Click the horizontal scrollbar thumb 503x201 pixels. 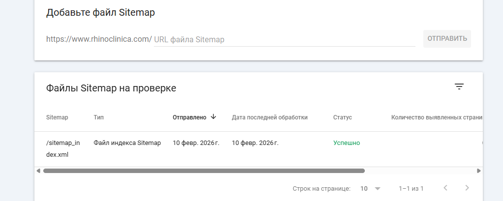click(204, 171)
